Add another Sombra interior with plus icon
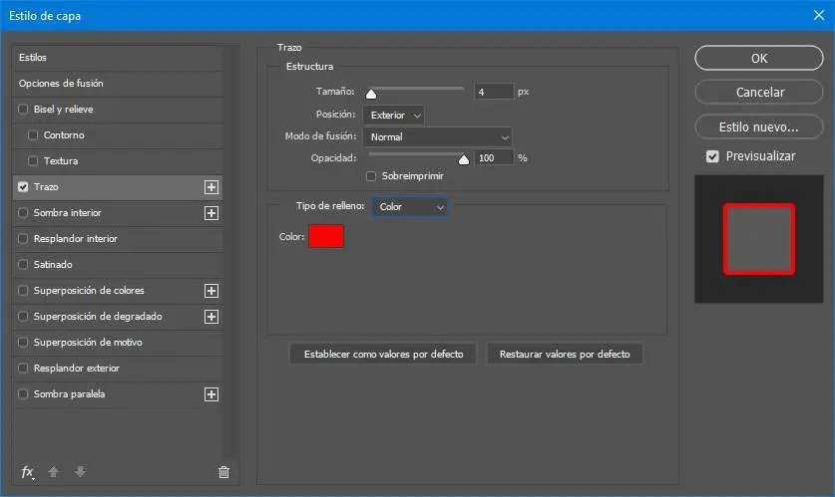 click(x=211, y=213)
